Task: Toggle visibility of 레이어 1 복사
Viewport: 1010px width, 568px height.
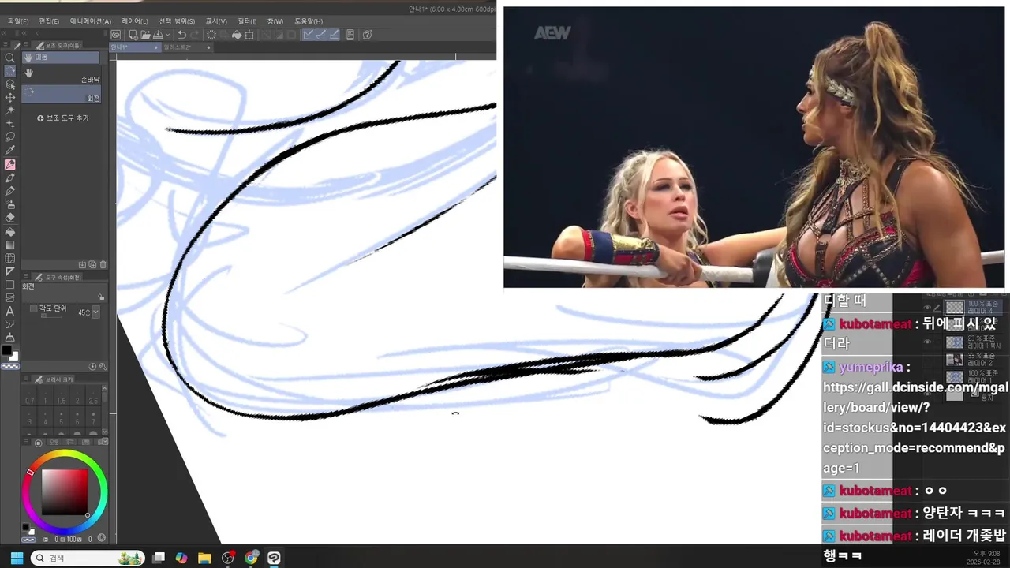Action: point(927,342)
